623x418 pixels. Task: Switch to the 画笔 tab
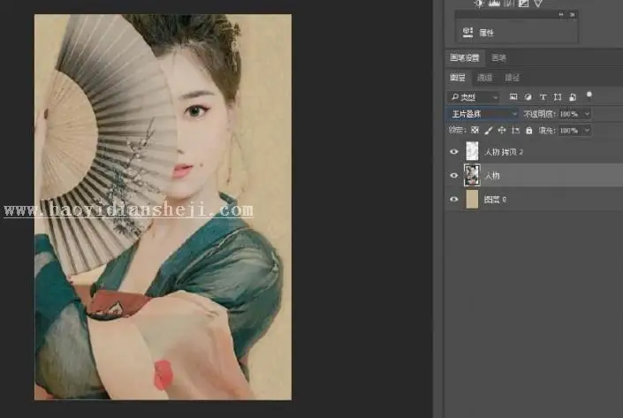coord(498,57)
